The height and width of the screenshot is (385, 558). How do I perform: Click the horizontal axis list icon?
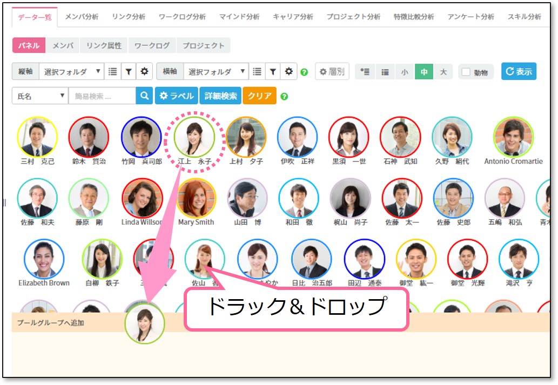[257, 71]
